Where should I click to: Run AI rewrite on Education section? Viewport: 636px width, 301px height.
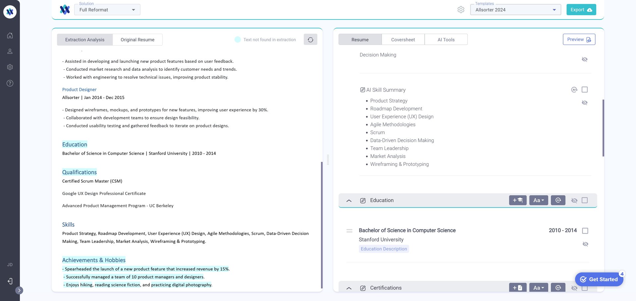(558, 200)
